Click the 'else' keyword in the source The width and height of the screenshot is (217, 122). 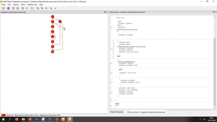point(119,56)
